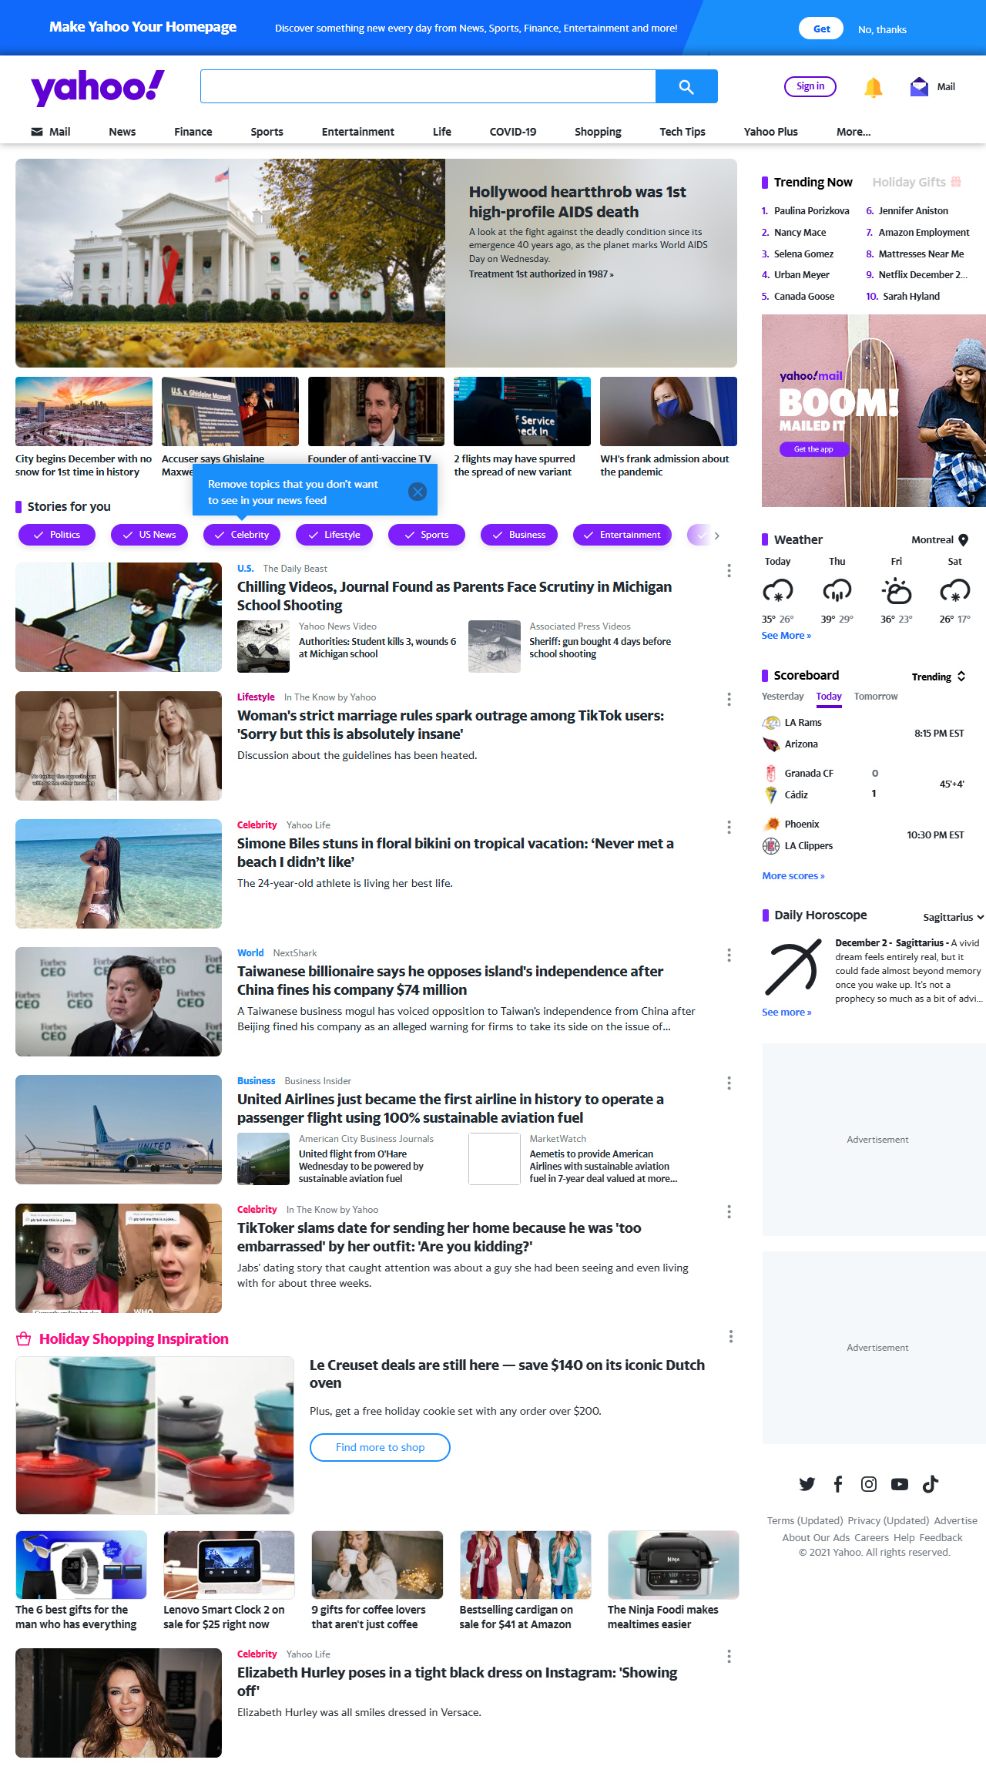Image resolution: width=986 pixels, height=1780 pixels.
Task: Click the Holiday Shopping bag icon
Action: (x=24, y=1338)
